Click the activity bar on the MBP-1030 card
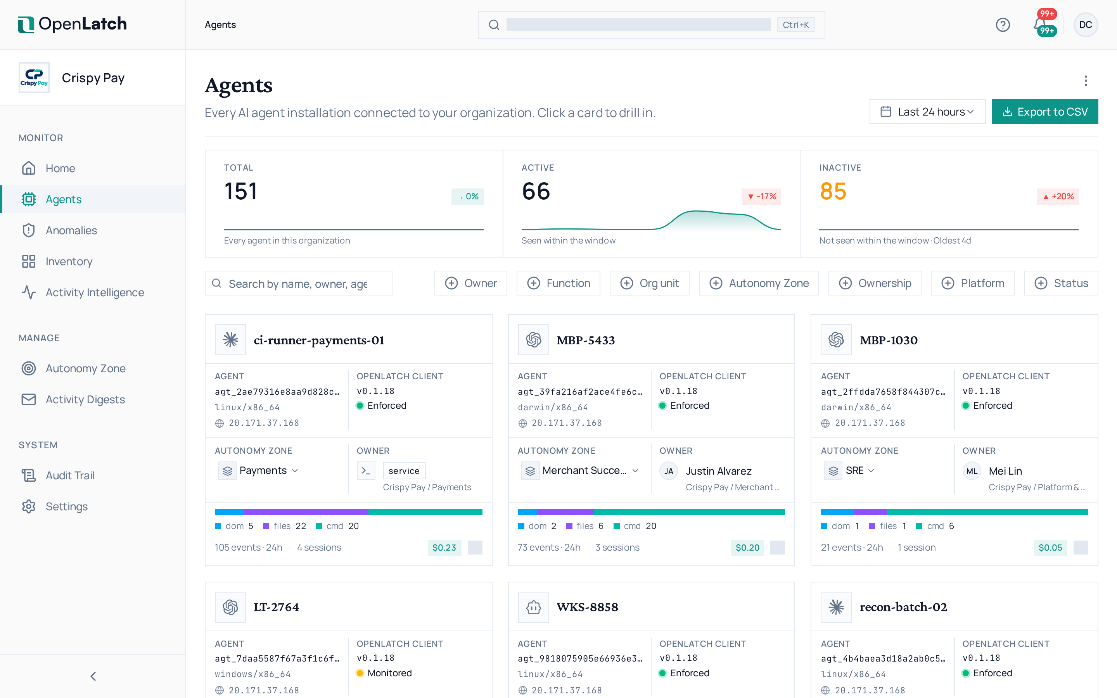 point(954,511)
